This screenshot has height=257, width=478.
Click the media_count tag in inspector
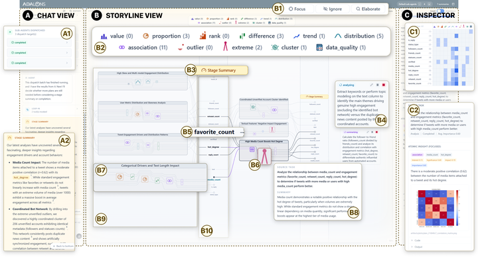(432, 155)
